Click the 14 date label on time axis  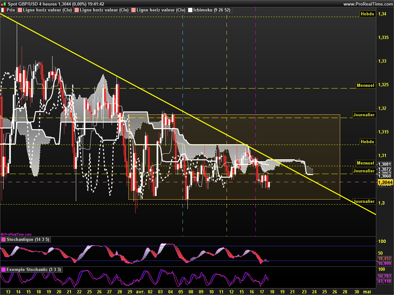[x=18, y=291]
